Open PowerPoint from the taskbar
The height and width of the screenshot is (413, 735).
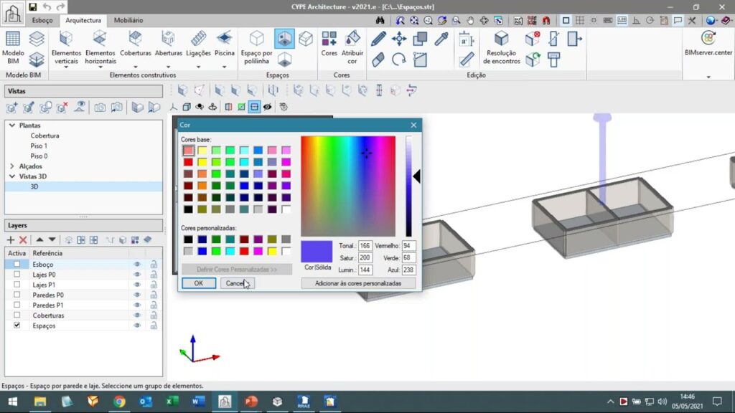[251, 402]
